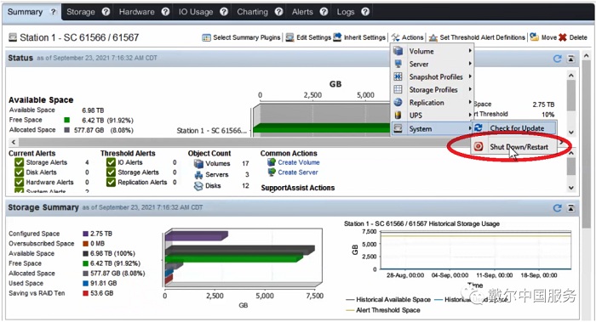
Task: Open the Alerts tab help icon
Action: tap(324, 12)
